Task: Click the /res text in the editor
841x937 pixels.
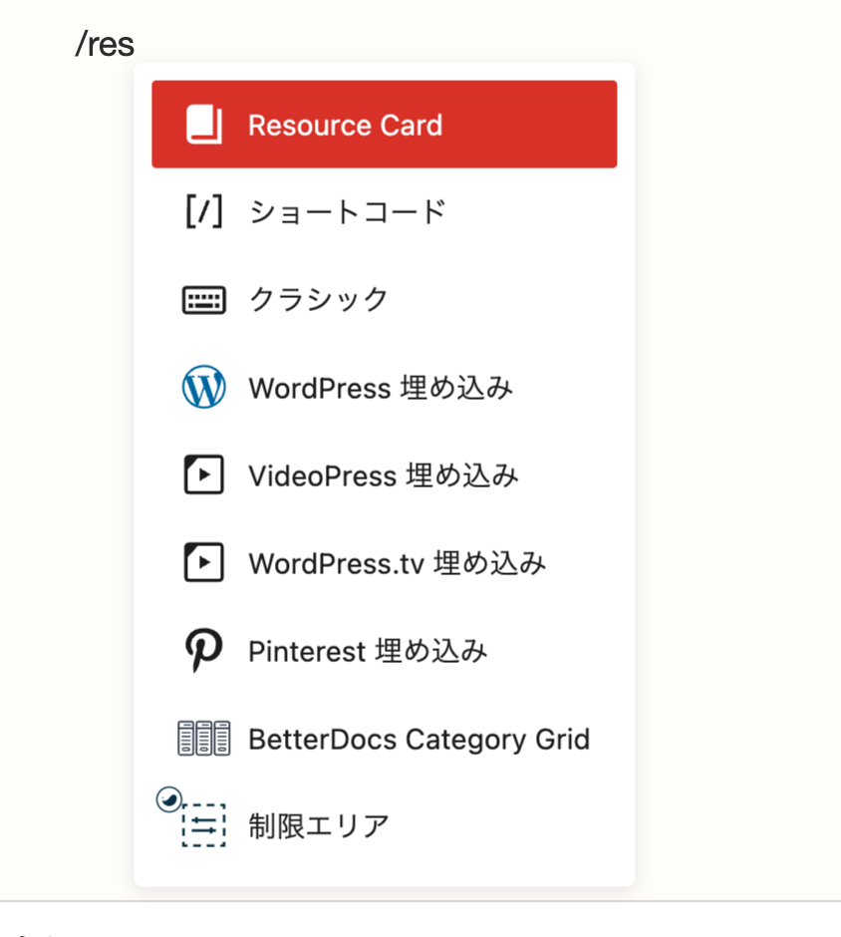Action: (105, 44)
